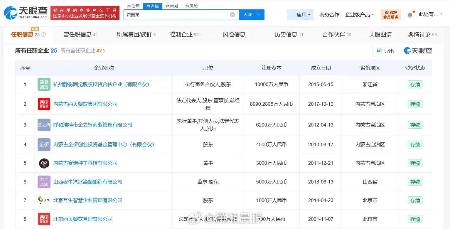
Task: Open the 赛诺种羊 spiral logo
Action: pos(44,163)
